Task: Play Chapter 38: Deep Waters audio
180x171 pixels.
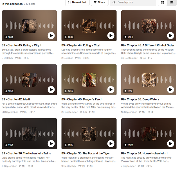Action: click(170, 89)
